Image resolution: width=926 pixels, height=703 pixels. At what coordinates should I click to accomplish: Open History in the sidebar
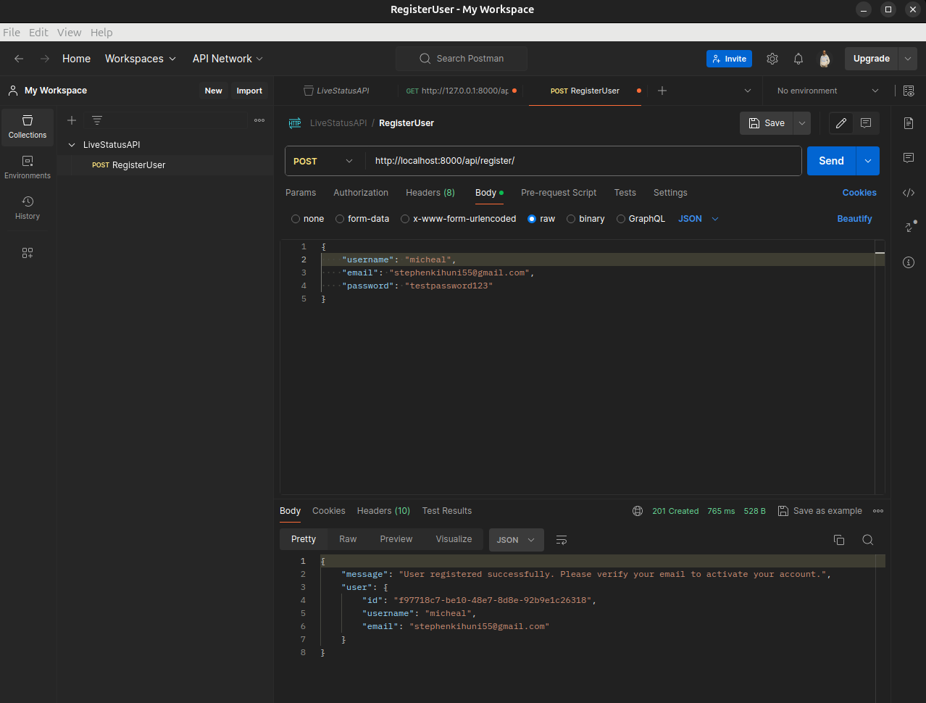(28, 208)
